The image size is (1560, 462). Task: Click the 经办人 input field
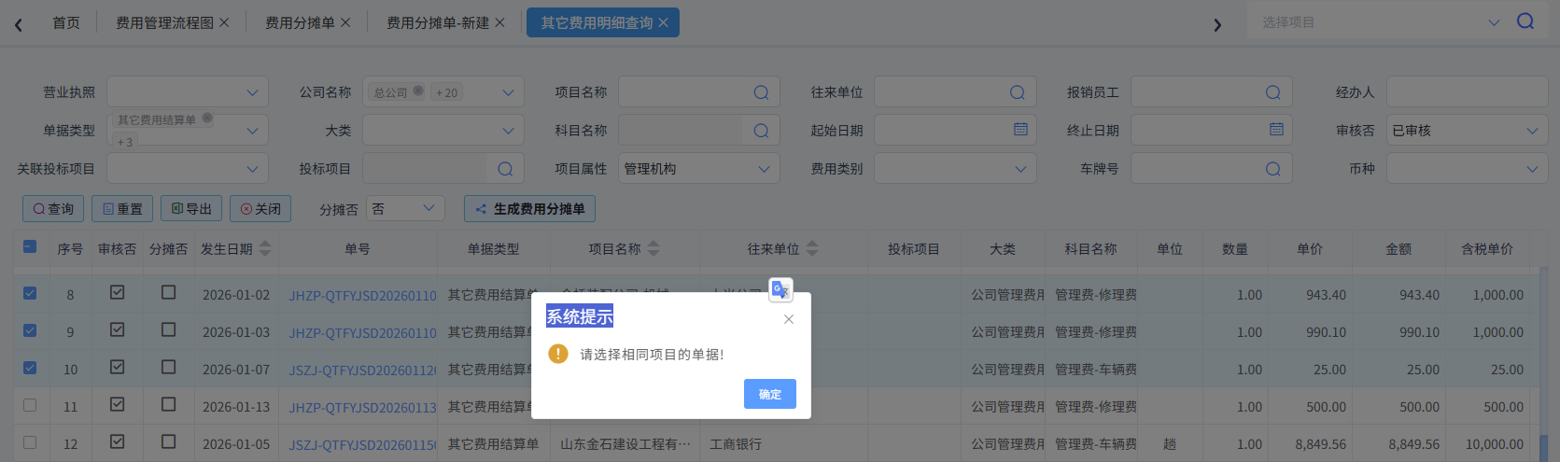click(x=1467, y=92)
